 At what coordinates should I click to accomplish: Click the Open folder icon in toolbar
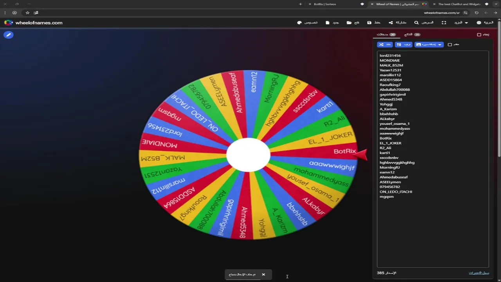pyautogui.click(x=349, y=23)
